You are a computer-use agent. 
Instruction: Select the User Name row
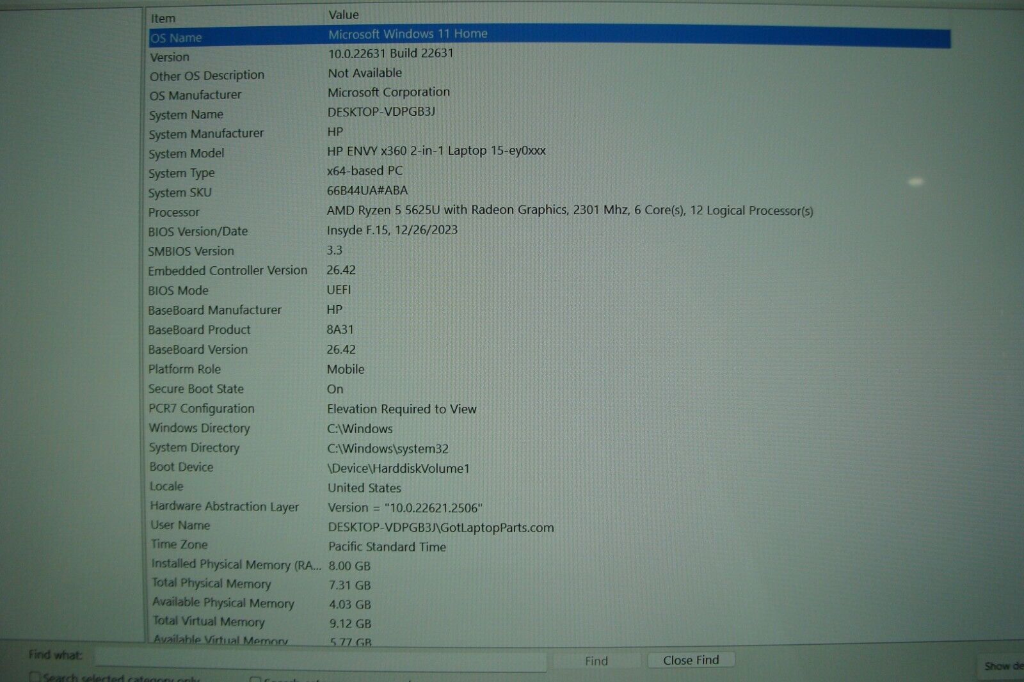[x=549, y=526]
